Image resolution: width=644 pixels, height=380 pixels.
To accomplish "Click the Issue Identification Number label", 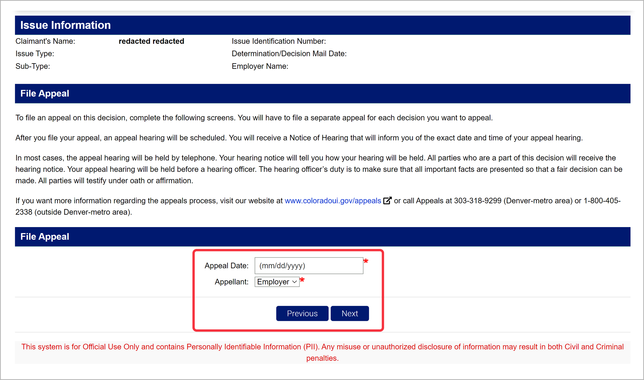I will pyautogui.click(x=278, y=41).
